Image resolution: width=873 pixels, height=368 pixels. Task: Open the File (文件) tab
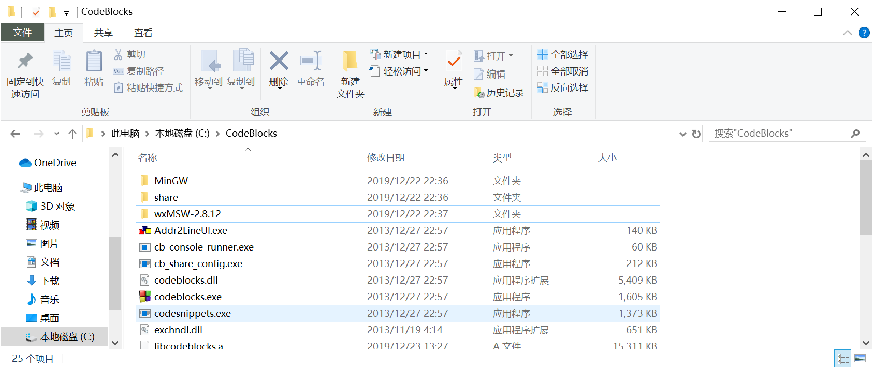[x=22, y=32]
